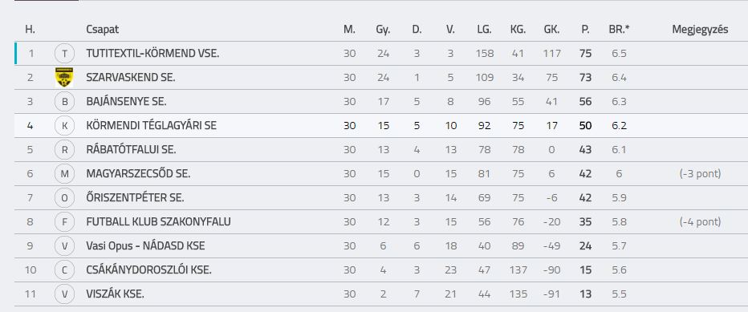Click the Megjegyzés column header
Screen dimensions: 748x312
[700, 30]
